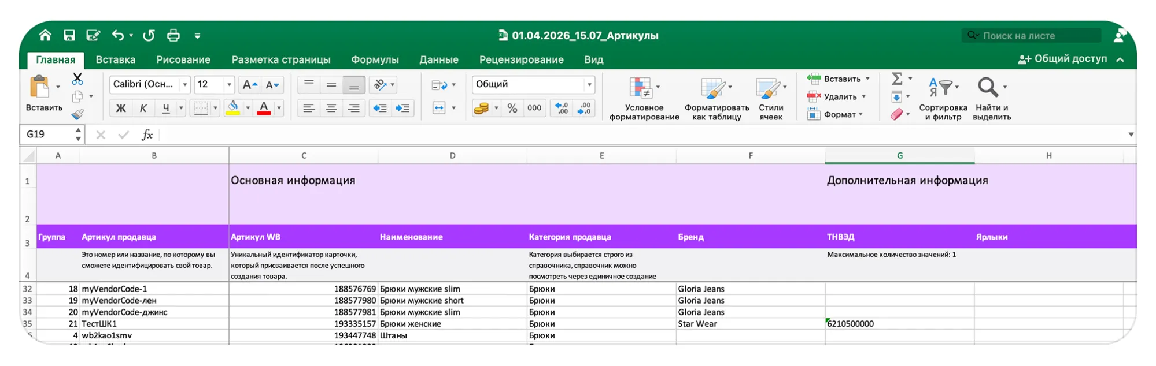Increase decimal places

pos(562,108)
